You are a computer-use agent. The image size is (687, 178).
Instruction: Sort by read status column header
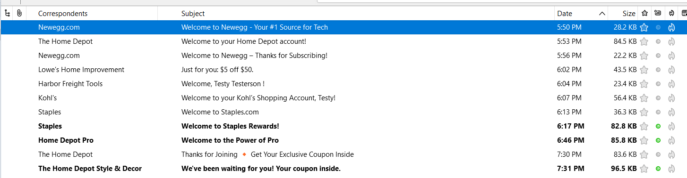click(x=658, y=14)
